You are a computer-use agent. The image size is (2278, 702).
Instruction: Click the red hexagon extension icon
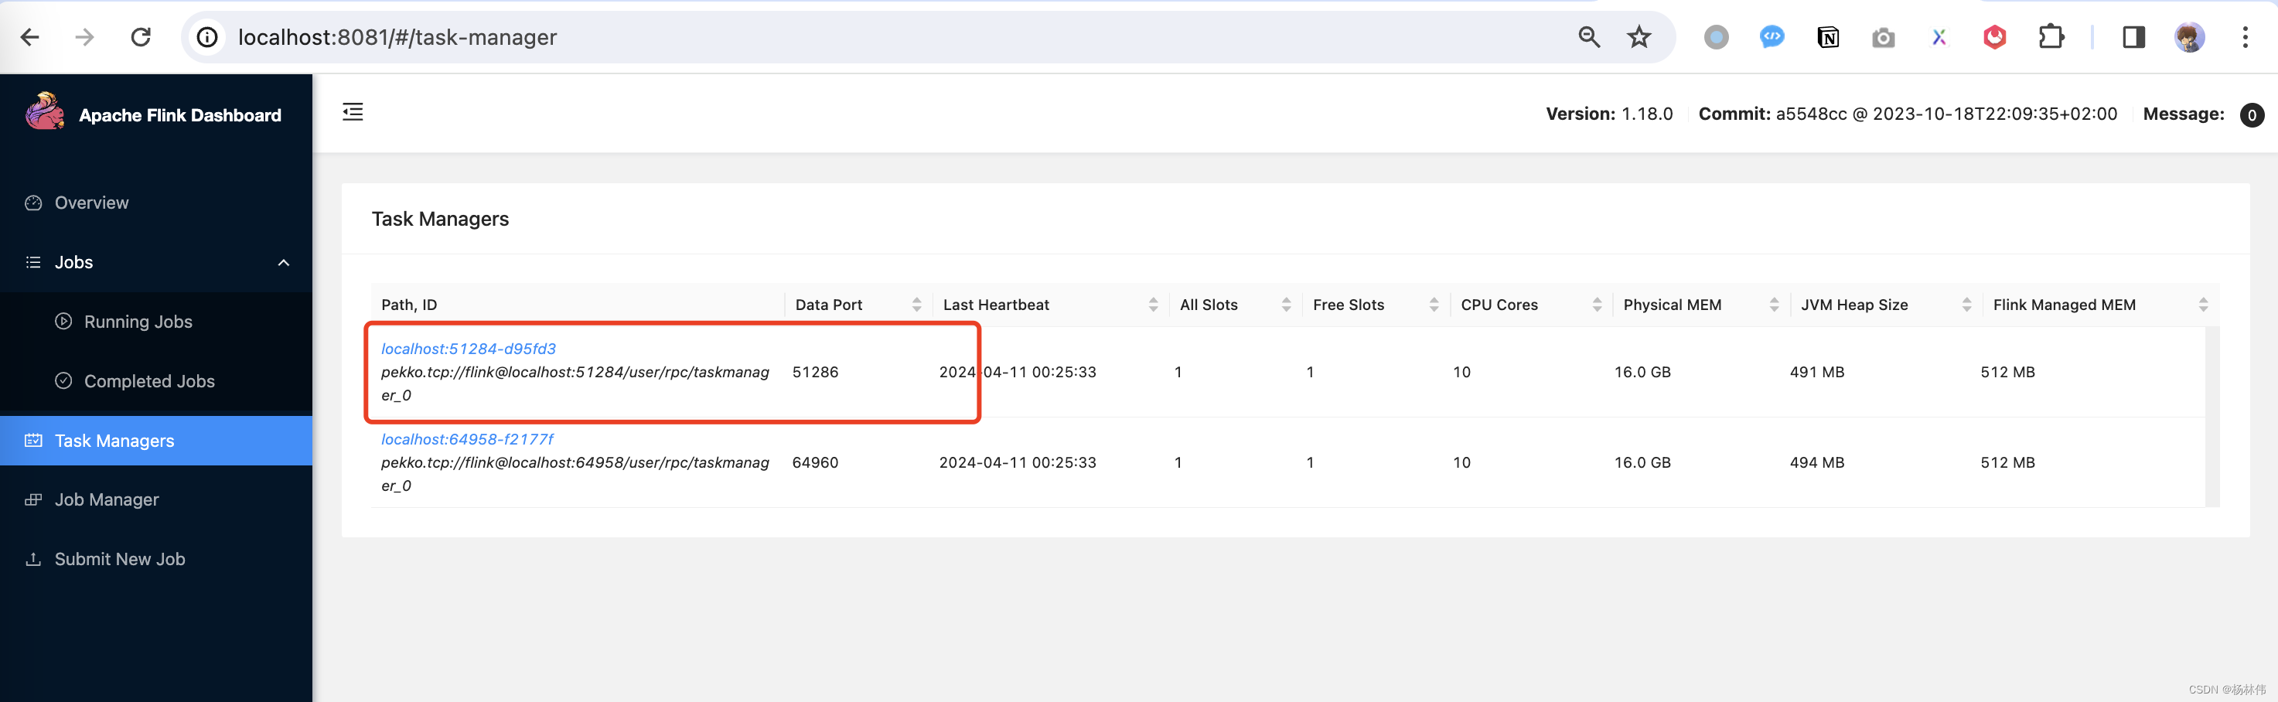click(x=1994, y=37)
